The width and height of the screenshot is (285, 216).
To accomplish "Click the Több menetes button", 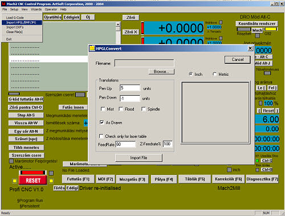I will click(x=26, y=148).
